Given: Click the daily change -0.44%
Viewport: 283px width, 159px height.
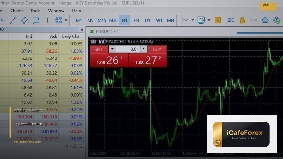Looking at the screenshot, I should click(x=76, y=80).
